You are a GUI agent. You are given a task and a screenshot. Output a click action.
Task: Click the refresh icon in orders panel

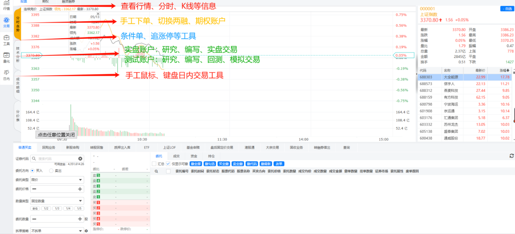click(511, 156)
